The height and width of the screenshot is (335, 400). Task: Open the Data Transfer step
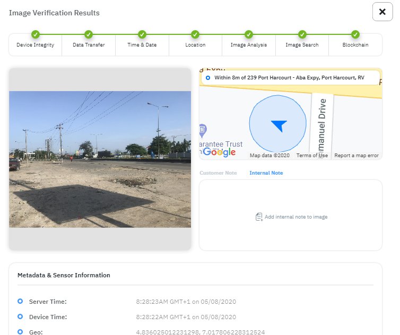tap(89, 45)
